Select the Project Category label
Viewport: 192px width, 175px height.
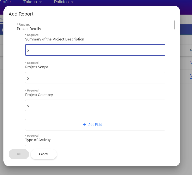(39, 95)
